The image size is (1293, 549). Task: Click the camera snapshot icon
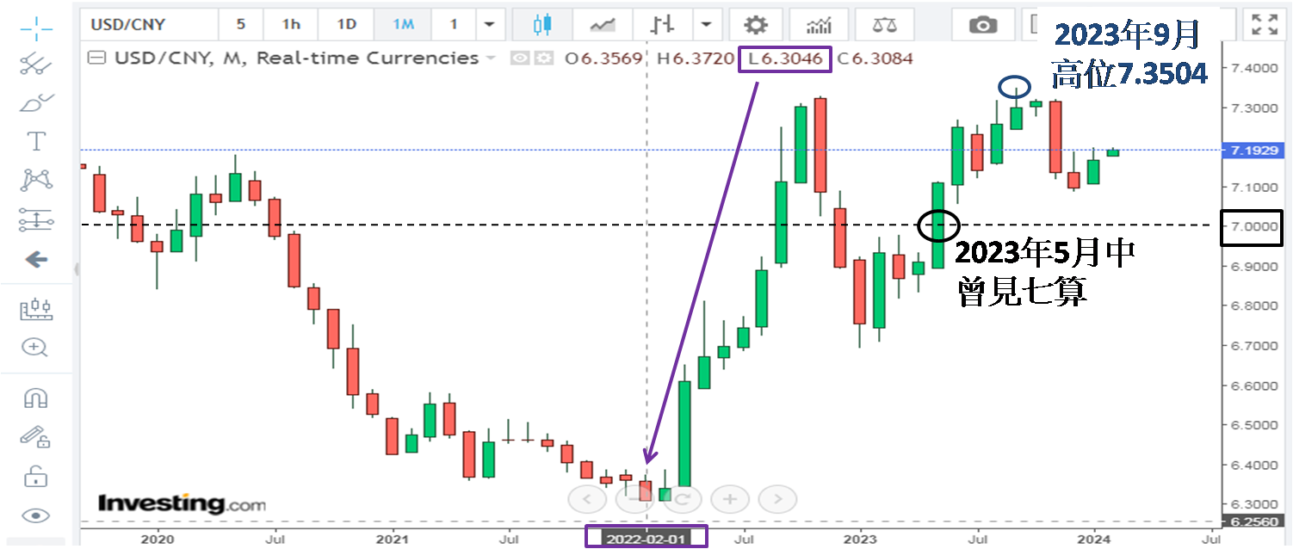click(982, 25)
